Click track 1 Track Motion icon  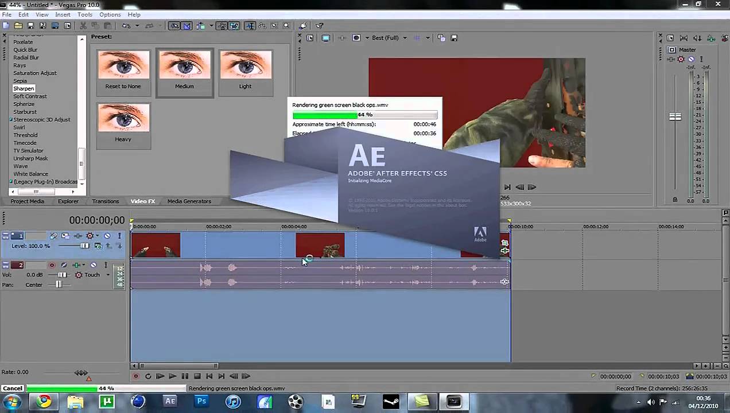coord(65,236)
